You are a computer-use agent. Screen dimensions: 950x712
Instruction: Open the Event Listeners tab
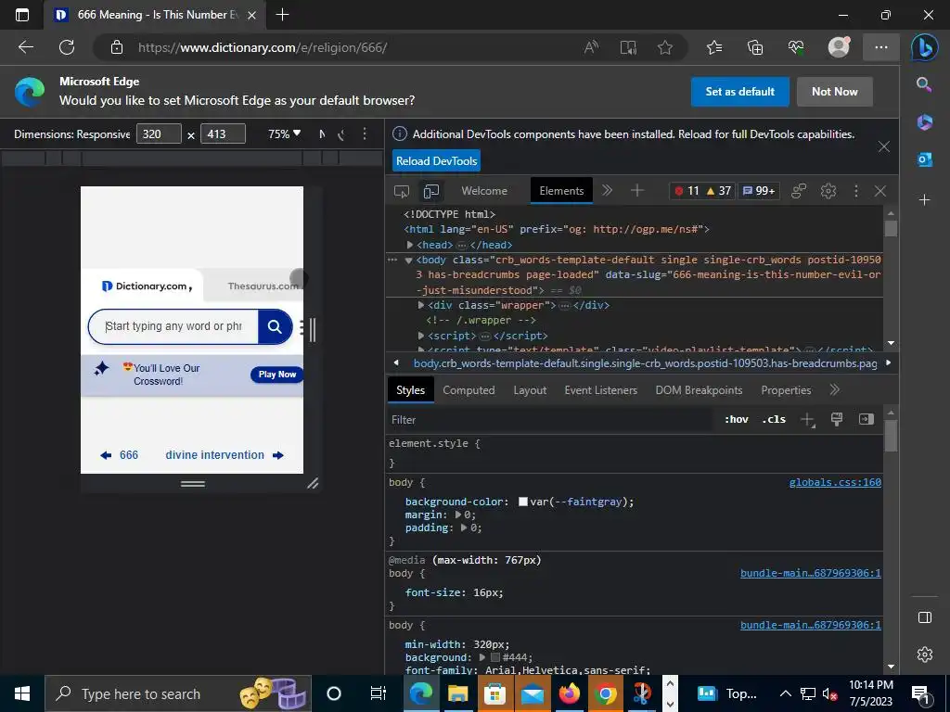[x=600, y=390]
